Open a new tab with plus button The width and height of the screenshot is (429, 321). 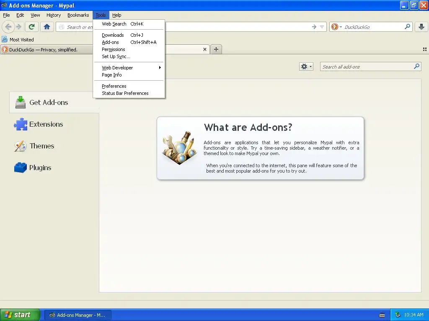pos(216,49)
